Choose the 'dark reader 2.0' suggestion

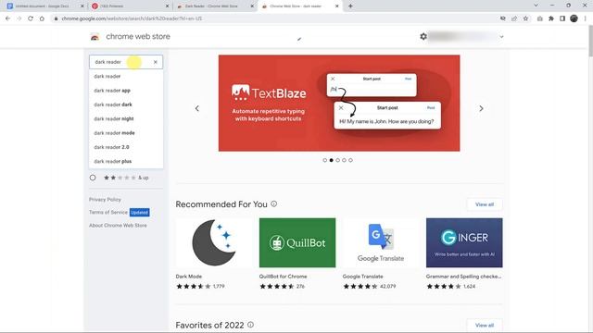126,147
